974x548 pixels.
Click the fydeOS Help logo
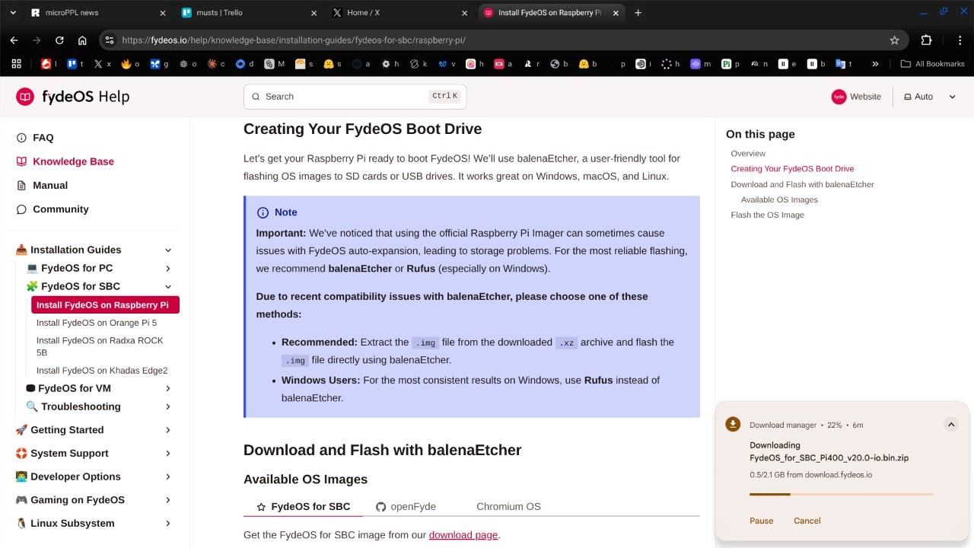(72, 97)
